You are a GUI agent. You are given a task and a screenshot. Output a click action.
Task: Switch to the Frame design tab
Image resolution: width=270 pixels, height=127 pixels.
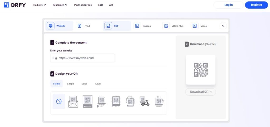(56, 84)
